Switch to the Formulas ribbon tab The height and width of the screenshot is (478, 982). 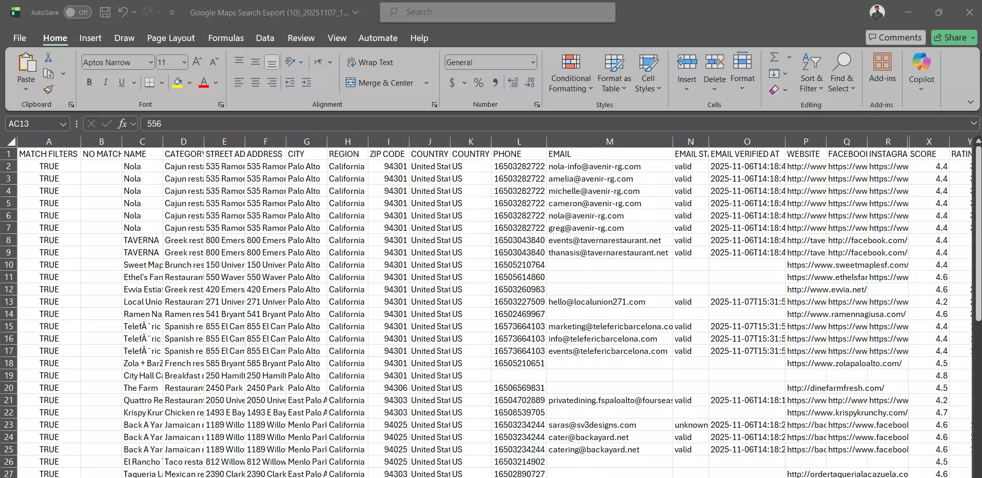(226, 38)
